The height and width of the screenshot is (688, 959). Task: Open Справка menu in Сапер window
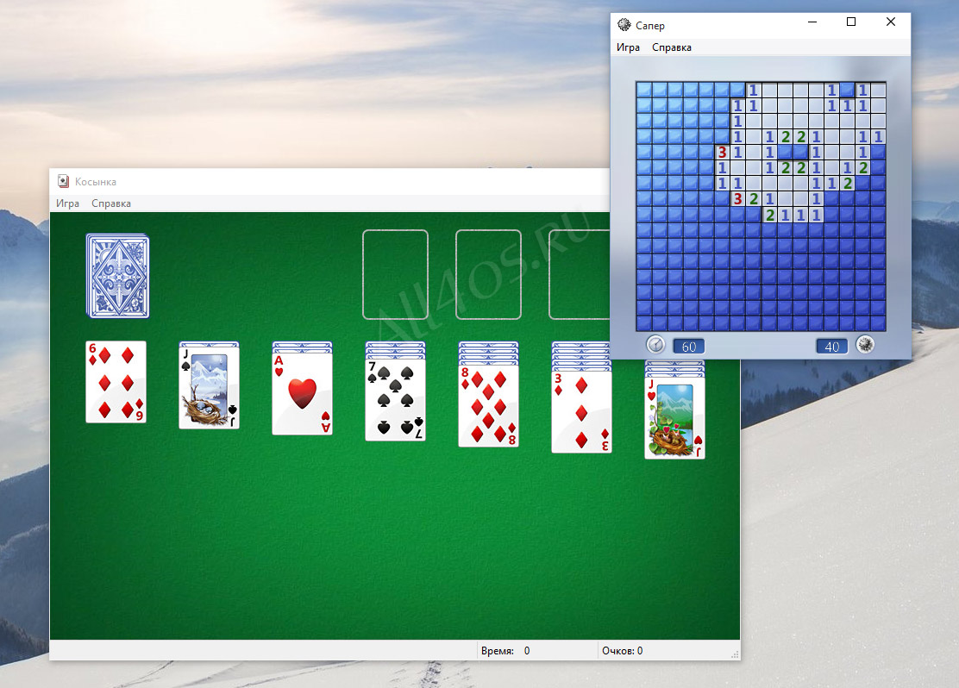click(672, 47)
